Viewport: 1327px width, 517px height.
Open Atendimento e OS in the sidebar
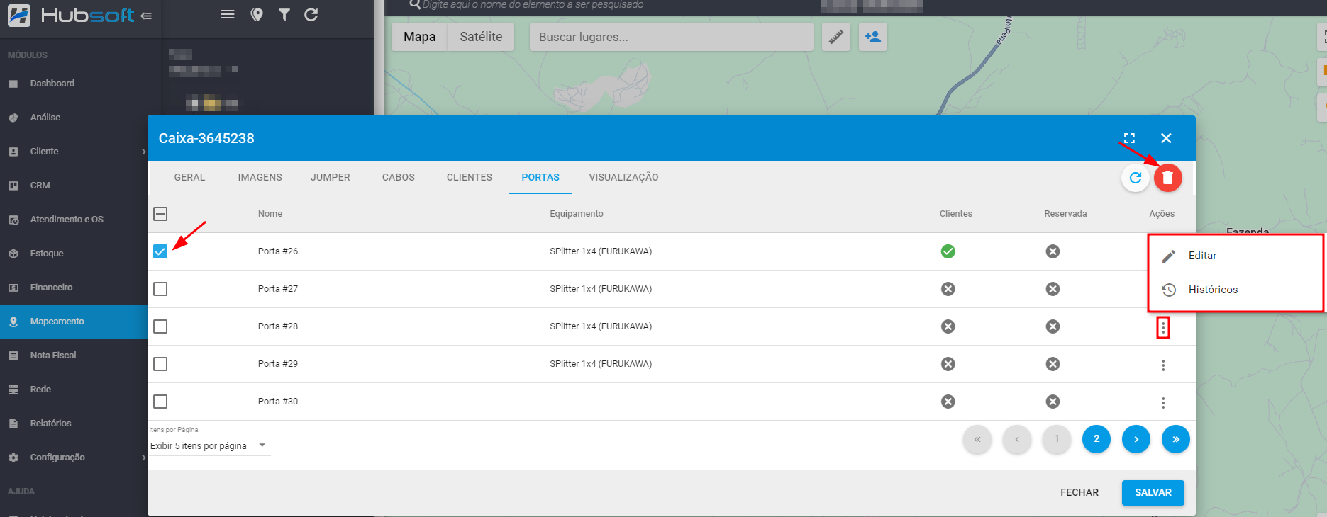[x=74, y=220]
